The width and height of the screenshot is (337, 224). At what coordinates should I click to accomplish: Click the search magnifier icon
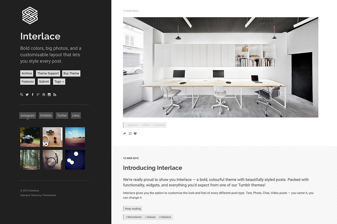21,95
